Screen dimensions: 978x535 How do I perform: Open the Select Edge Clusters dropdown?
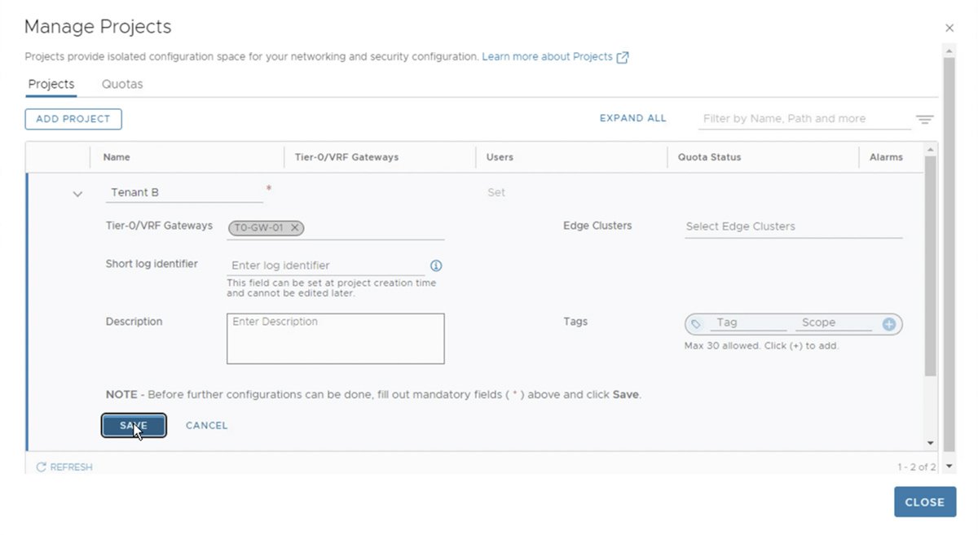pyautogui.click(x=793, y=226)
